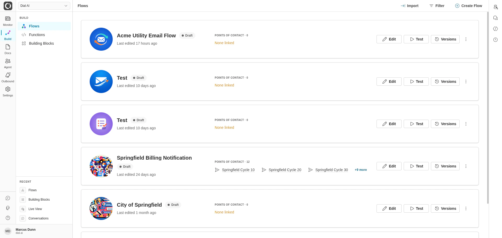The width and height of the screenshot is (502, 238).
Task: Open the right-rail history clock icon
Action: [x=495, y=40]
